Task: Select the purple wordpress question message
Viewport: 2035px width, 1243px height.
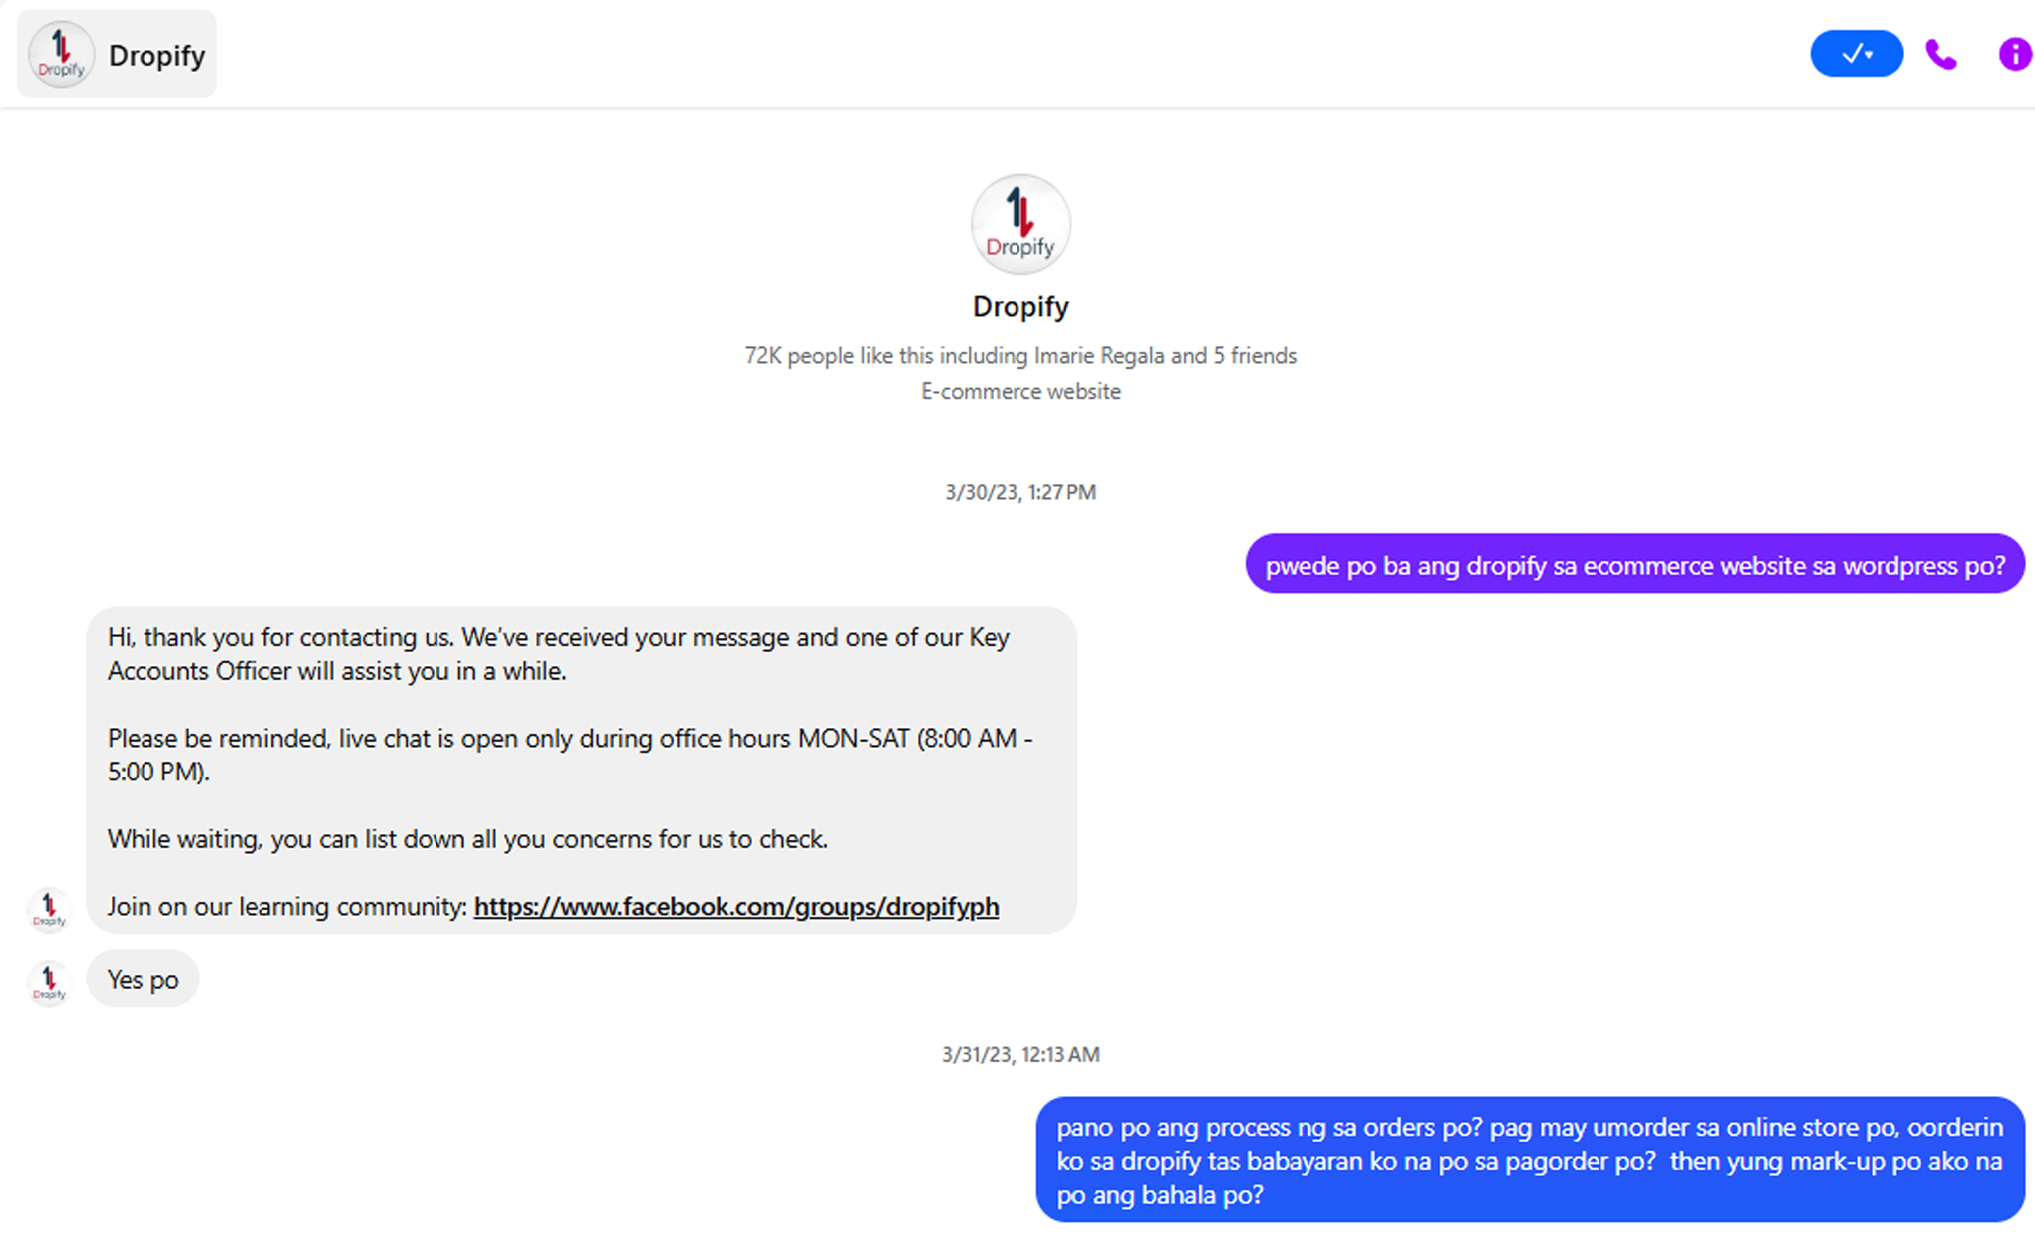Action: coord(1634,565)
